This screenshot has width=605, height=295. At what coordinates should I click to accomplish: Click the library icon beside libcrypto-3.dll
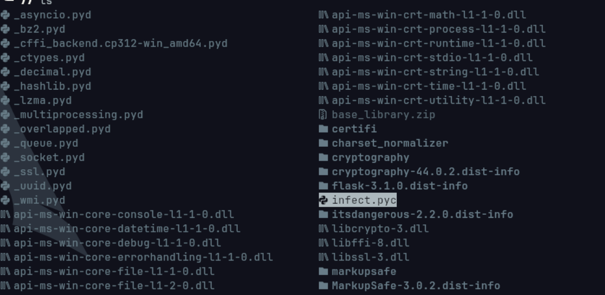coord(323,229)
